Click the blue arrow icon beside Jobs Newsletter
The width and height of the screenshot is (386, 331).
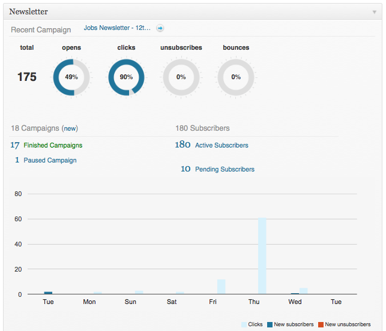tap(160, 28)
